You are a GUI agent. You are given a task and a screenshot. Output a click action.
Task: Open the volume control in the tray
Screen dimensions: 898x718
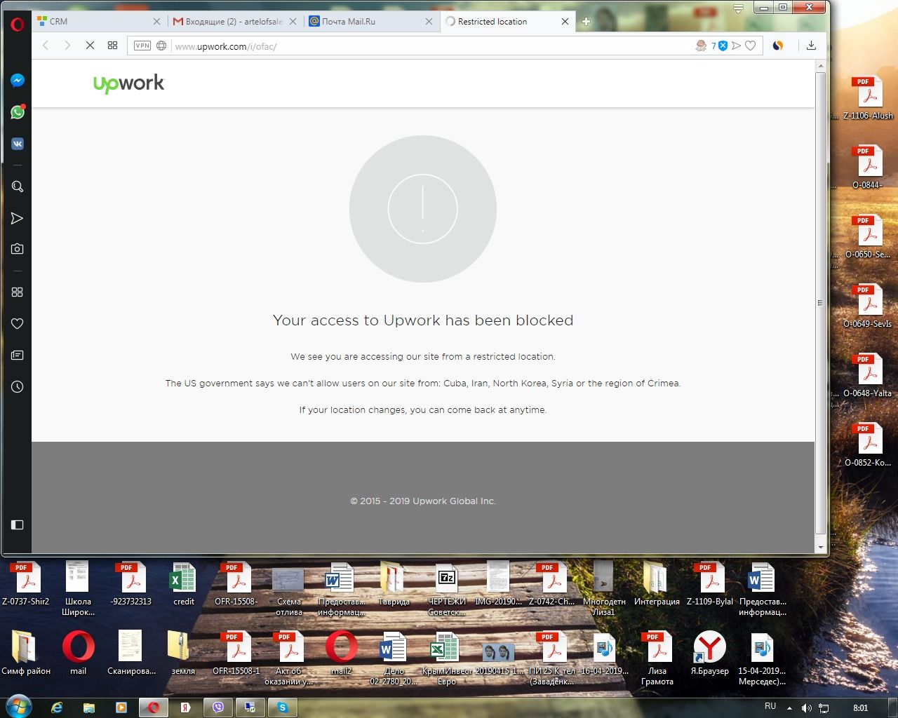pos(807,707)
